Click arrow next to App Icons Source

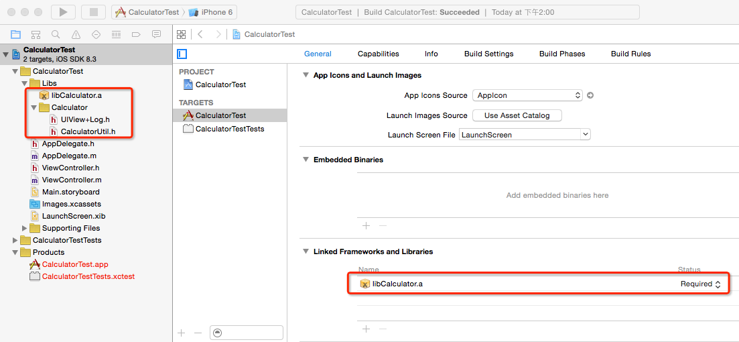(x=590, y=95)
